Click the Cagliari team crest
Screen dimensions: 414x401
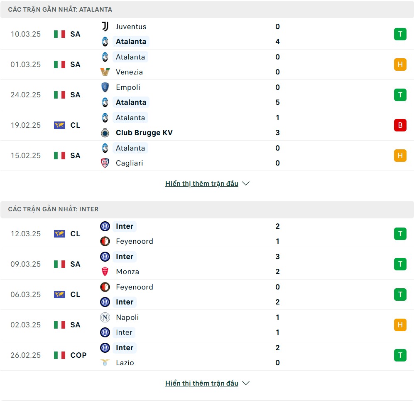pos(105,163)
